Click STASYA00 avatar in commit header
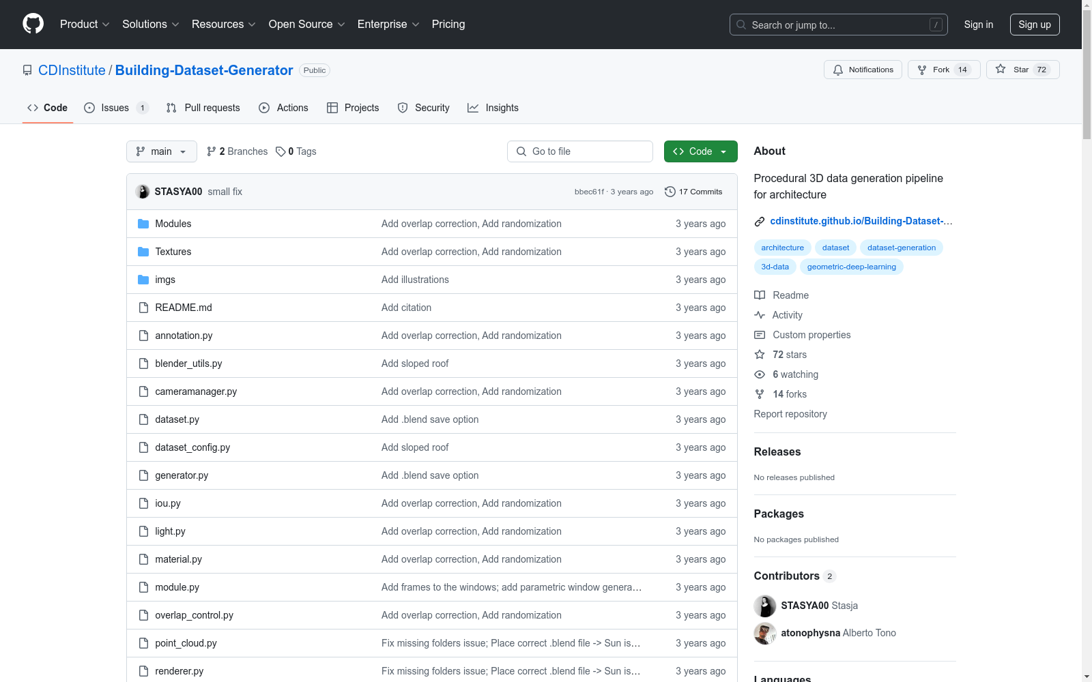Viewport: 1092px width, 682px height. tap(143, 192)
